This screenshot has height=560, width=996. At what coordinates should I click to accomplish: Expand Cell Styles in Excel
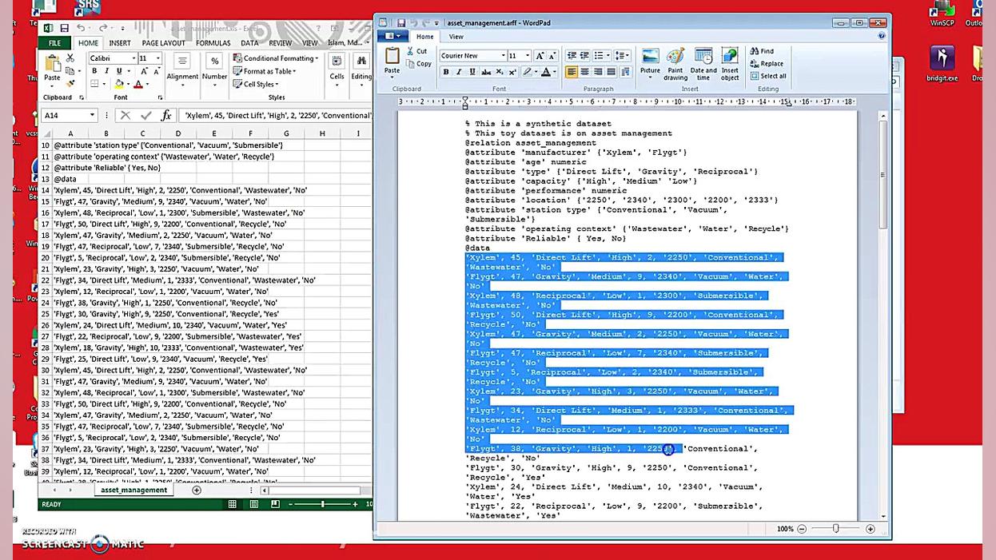click(x=256, y=84)
